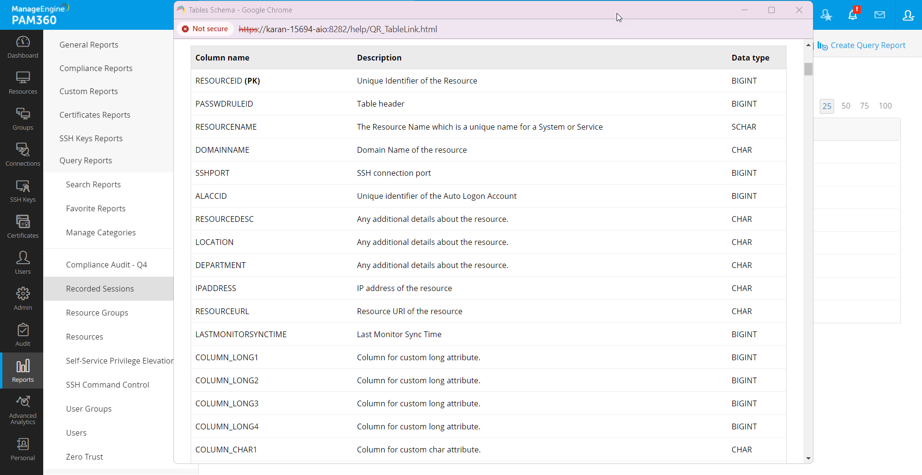
Task: Open the Certificates module
Action: [23, 226]
